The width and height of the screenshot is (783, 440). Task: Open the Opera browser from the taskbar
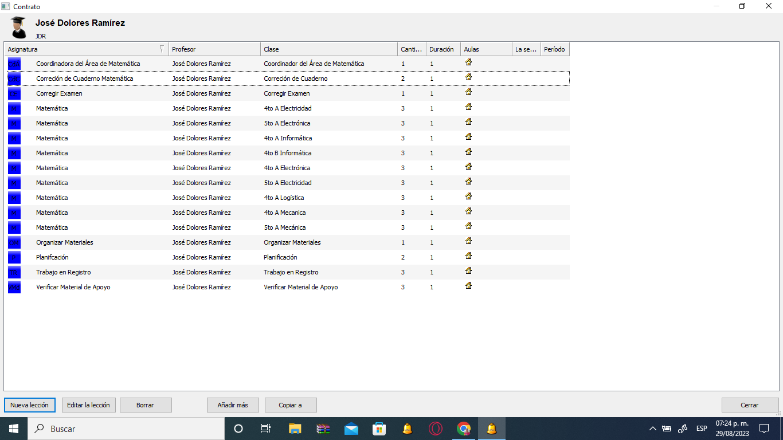[436, 429]
